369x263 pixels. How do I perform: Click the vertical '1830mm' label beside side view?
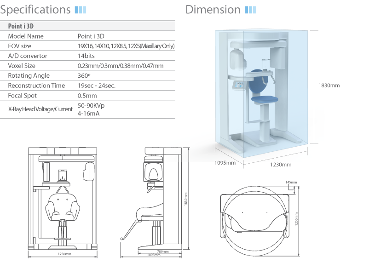point(186,199)
